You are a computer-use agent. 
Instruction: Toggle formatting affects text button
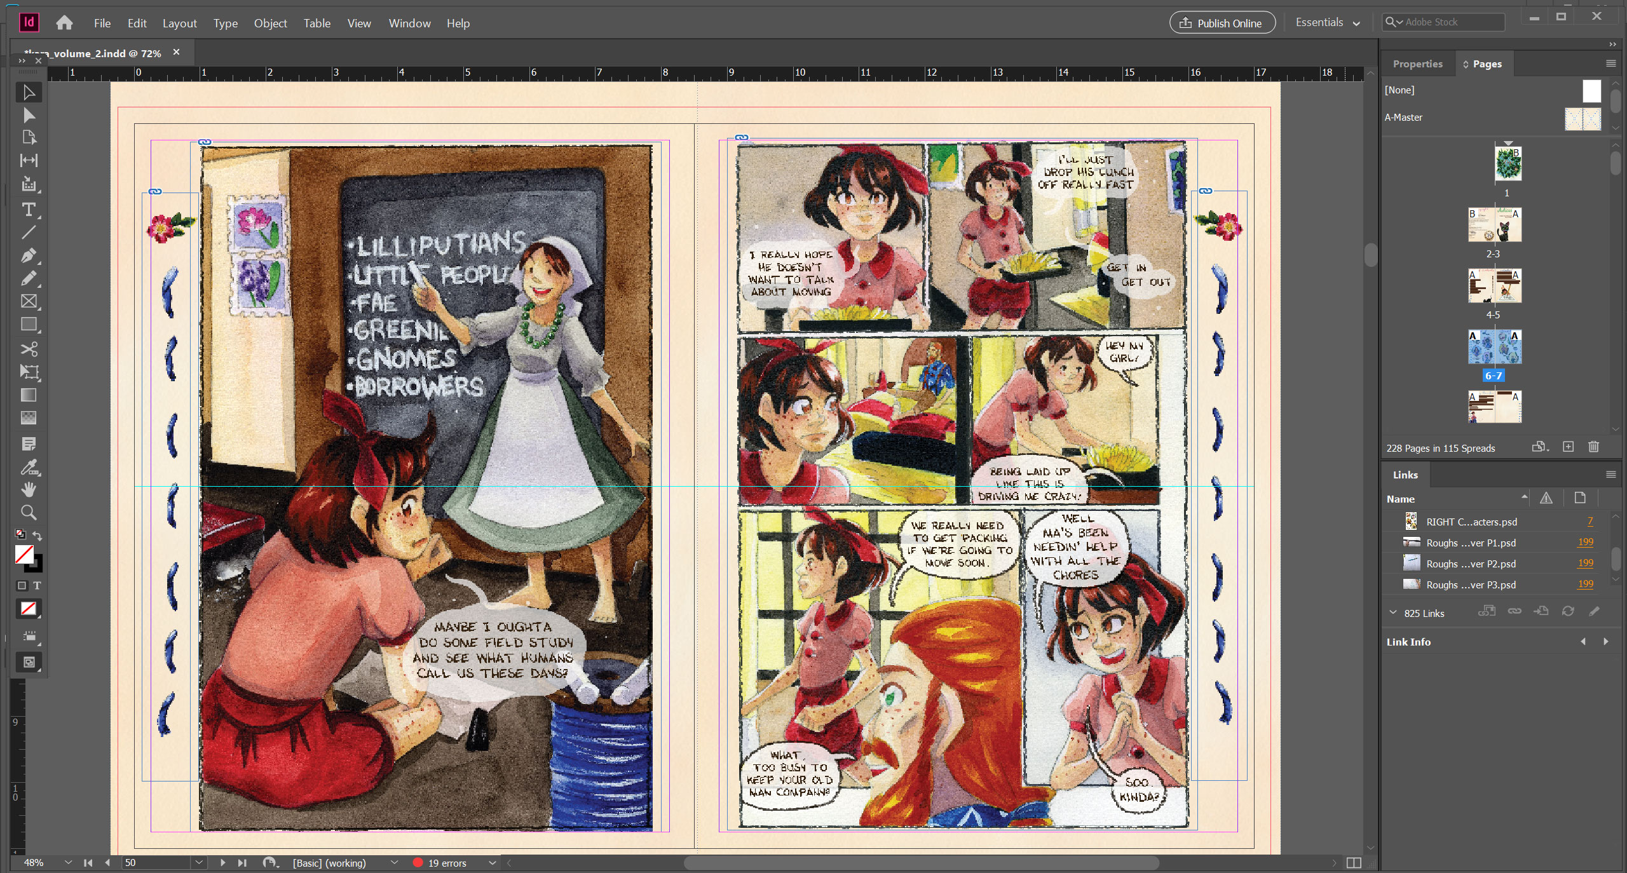(37, 585)
